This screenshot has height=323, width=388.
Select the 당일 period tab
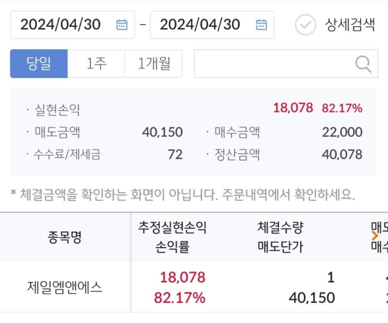[x=39, y=64]
